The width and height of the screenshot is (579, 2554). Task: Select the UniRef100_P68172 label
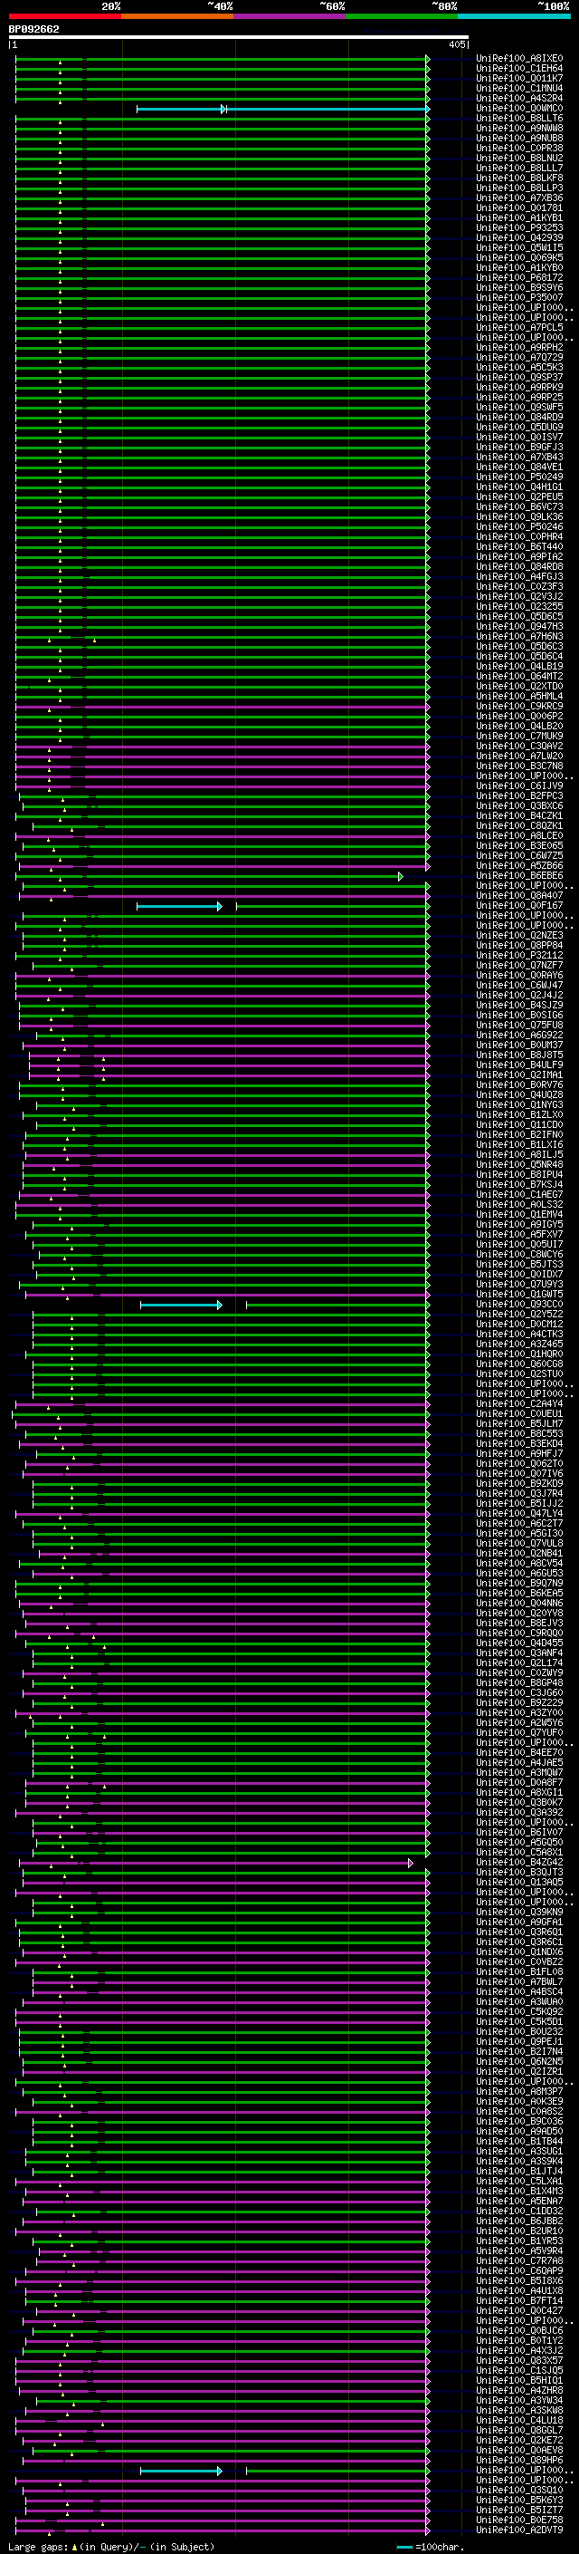coord(518,277)
